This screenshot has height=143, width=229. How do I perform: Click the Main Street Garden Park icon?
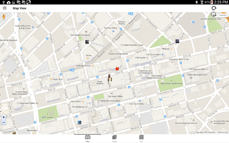coord(172,80)
